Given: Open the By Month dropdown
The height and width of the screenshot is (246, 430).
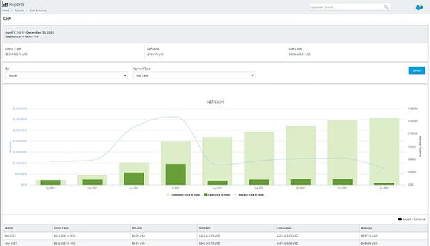Looking at the screenshot, I should [x=67, y=75].
